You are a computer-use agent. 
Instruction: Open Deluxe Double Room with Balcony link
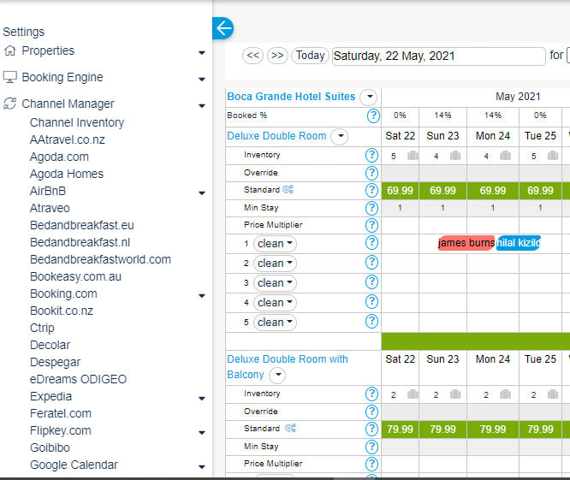288,367
